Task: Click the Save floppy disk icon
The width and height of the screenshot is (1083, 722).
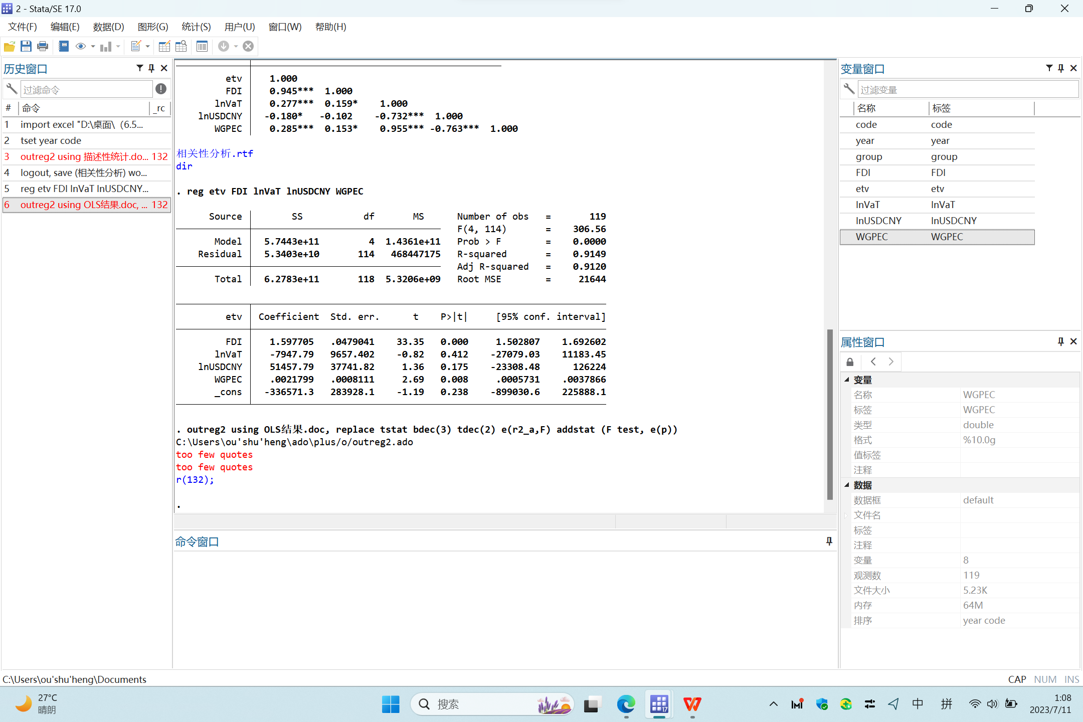Action: (26, 47)
